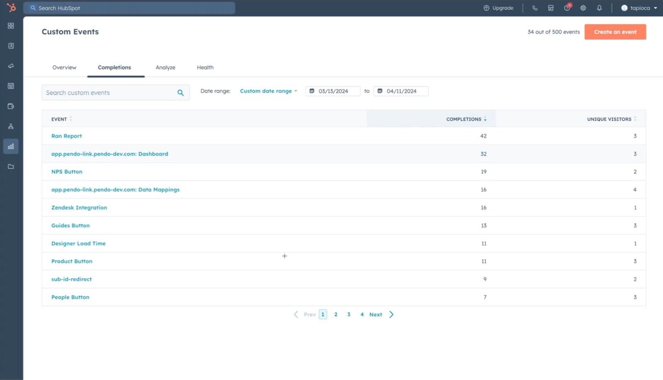Click the 32 completions value for Dashboard
This screenshot has width=663, height=380.
pos(483,154)
